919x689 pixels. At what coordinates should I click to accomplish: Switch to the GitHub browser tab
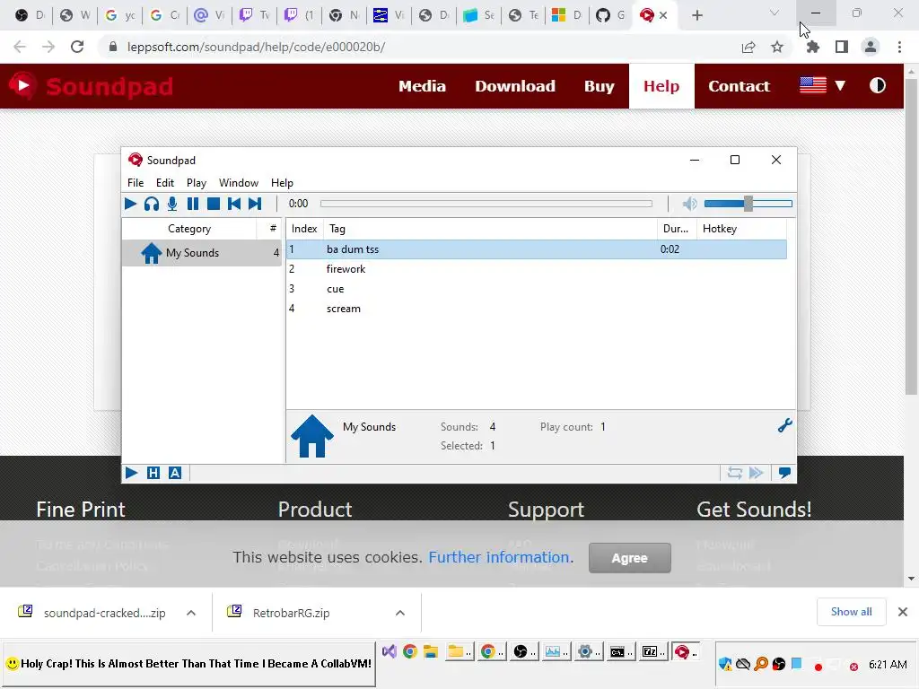[x=610, y=15]
